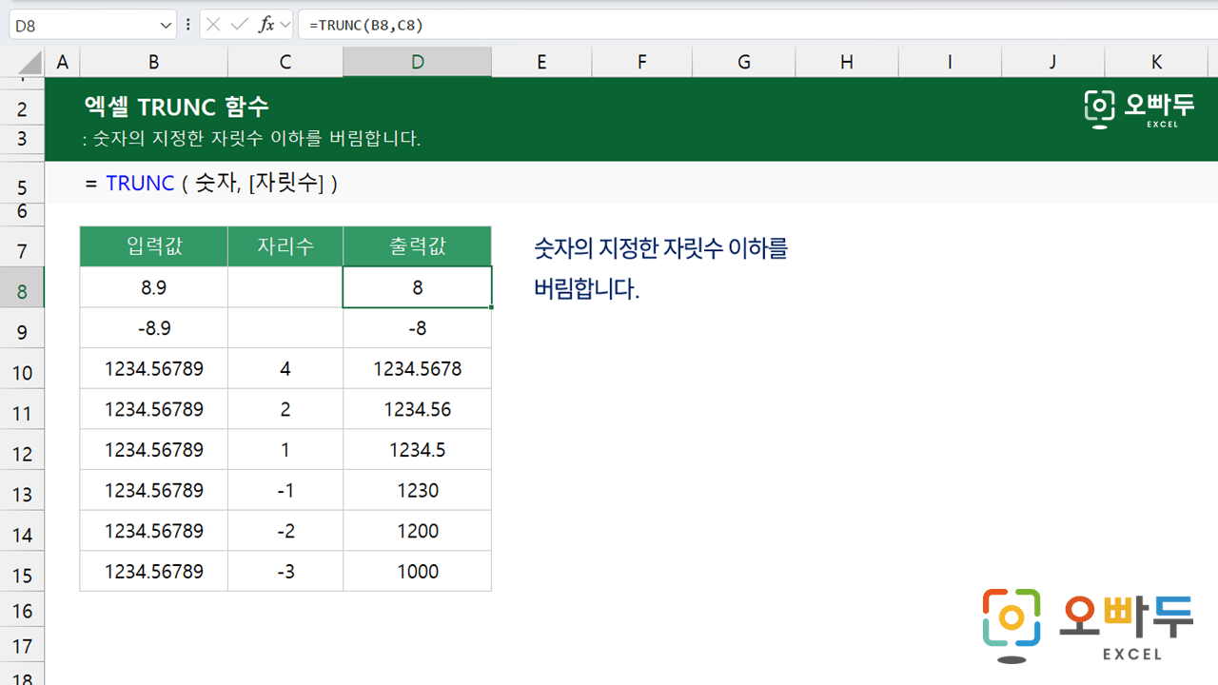Select the cell showing output 1000
Image resolution: width=1218 pixels, height=685 pixels.
coord(417,572)
